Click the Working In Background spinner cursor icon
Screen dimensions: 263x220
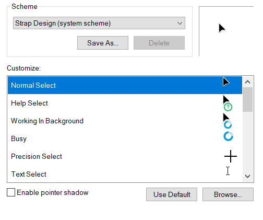(227, 121)
